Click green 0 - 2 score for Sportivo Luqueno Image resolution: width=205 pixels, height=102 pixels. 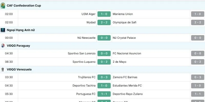(x=104, y=62)
